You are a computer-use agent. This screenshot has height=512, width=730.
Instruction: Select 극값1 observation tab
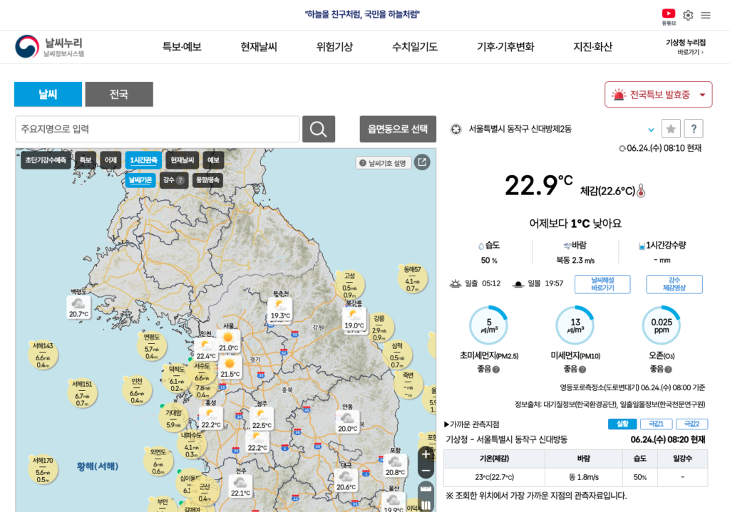(656, 424)
